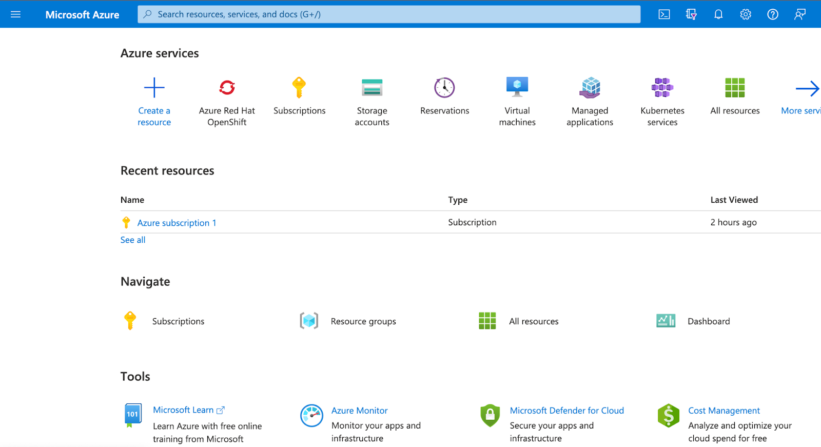Open the feedback icon in header
821x447 pixels.
point(799,14)
